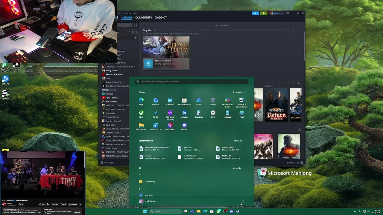Switch to Steam COMMUNITY tab
The image size is (383, 215).
(x=144, y=17)
